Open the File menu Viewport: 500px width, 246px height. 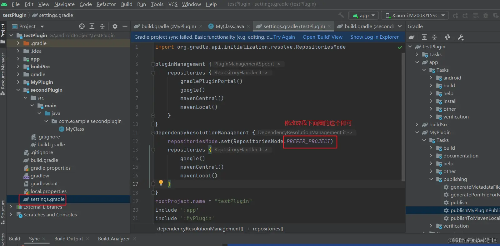pos(16,4)
